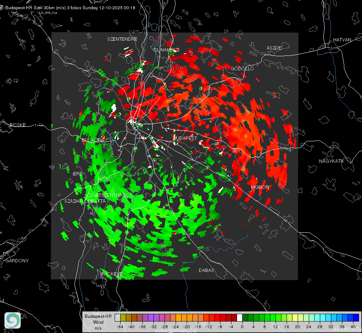Viewport: 362px width, 333px height.
Task: Click the DABAS town label
Action: 206,270
